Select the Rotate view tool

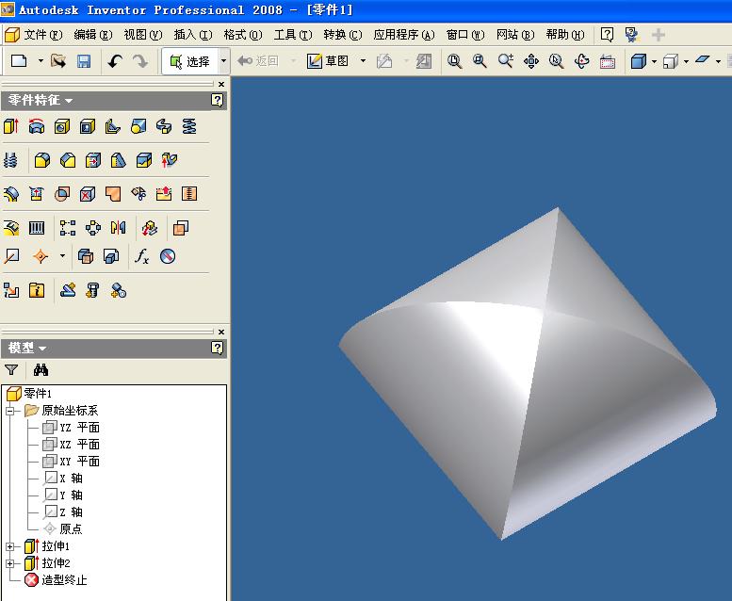coord(581,61)
